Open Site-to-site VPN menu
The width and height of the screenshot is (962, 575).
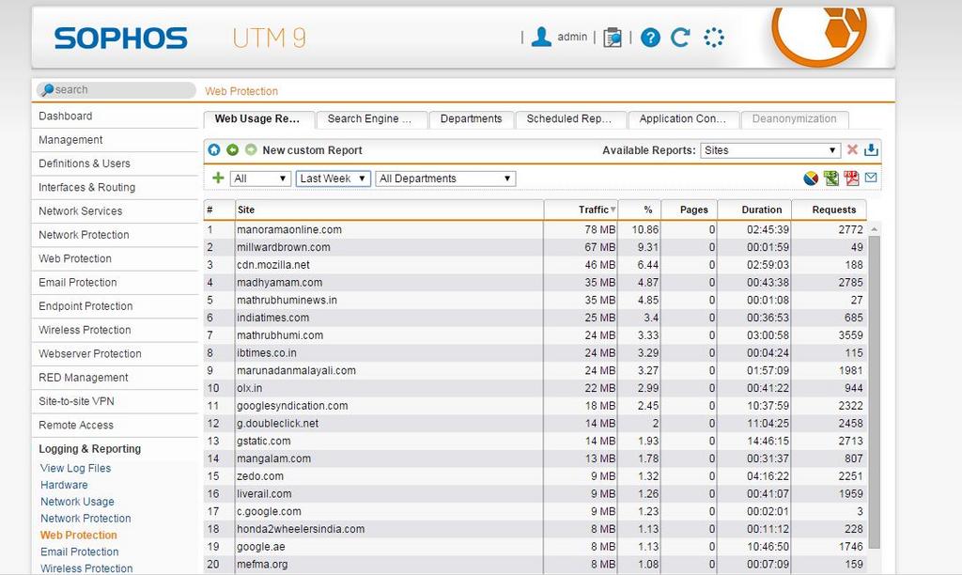[x=115, y=401]
